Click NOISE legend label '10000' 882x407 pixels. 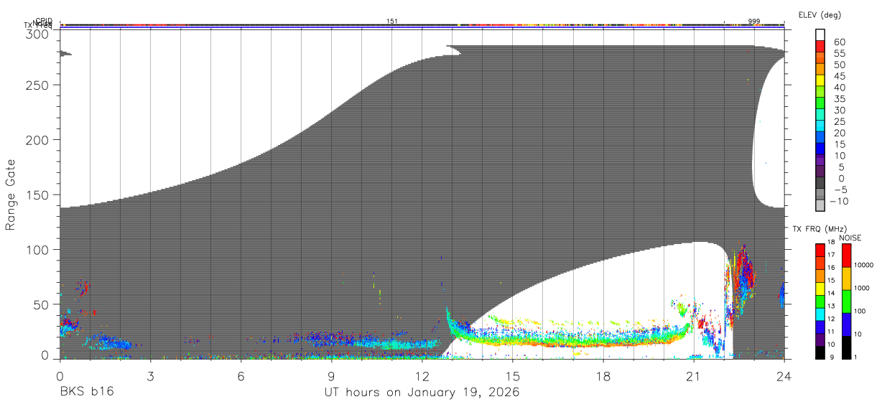(x=865, y=265)
